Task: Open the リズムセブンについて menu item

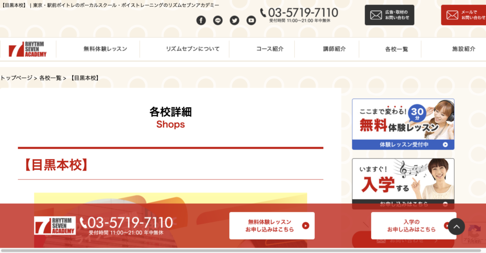Action: [x=193, y=49]
